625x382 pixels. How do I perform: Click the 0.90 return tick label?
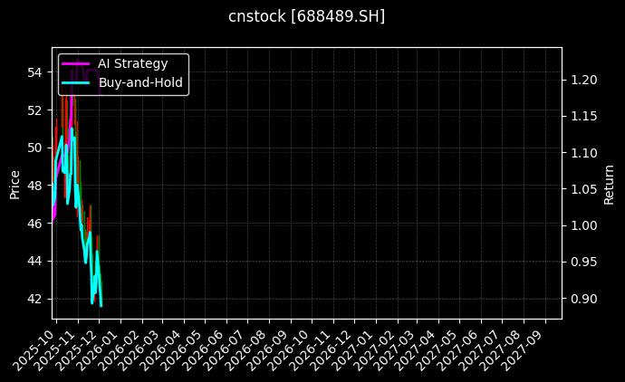pyautogui.click(x=583, y=299)
